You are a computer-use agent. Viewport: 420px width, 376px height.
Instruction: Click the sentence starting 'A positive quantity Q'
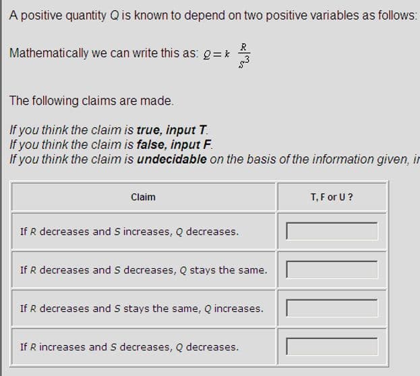click(x=213, y=15)
